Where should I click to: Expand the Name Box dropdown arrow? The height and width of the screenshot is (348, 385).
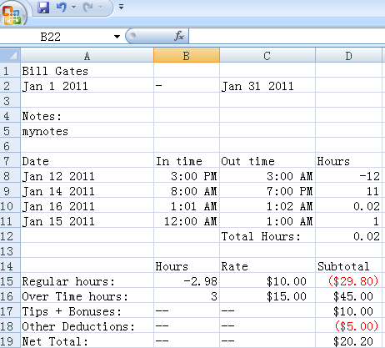point(117,37)
